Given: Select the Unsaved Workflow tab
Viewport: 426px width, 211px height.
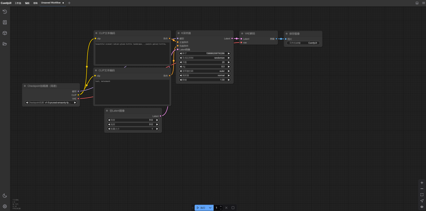Looking at the screenshot, I should pos(51,3).
